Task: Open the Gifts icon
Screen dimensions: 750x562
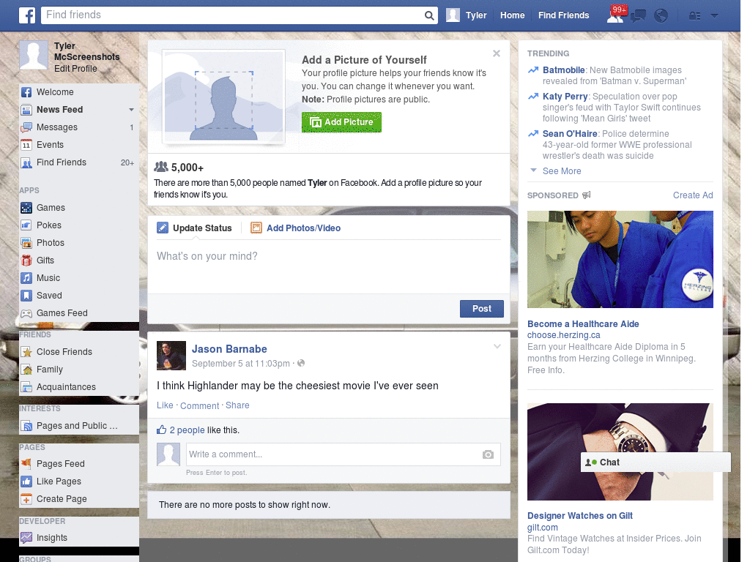Action: (26, 261)
